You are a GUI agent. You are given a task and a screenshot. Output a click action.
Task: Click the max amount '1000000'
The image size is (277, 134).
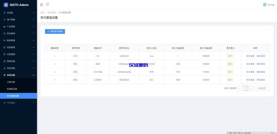(206, 56)
